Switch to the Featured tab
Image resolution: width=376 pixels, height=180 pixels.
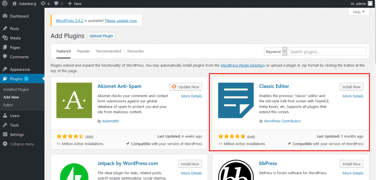point(63,51)
